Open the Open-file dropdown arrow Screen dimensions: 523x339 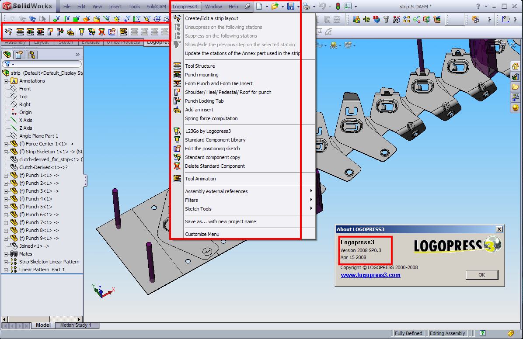pyautogui.click(x=282, y=7)
